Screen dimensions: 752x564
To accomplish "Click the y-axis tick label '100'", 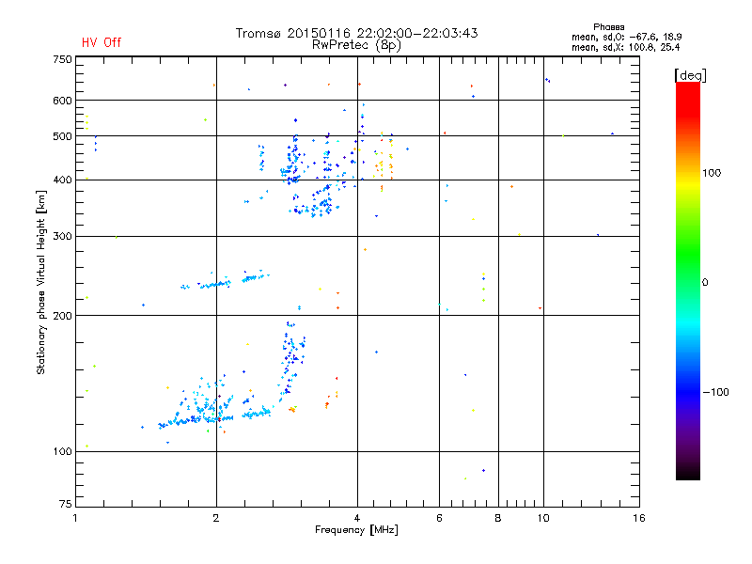I will click(62, 451).
